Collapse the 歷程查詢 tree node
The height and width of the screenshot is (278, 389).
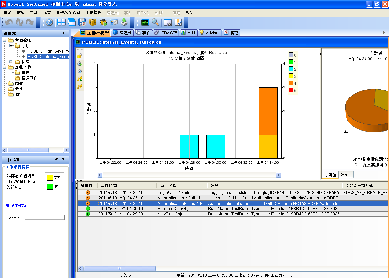pyautogui.click(x=4, y=67)
